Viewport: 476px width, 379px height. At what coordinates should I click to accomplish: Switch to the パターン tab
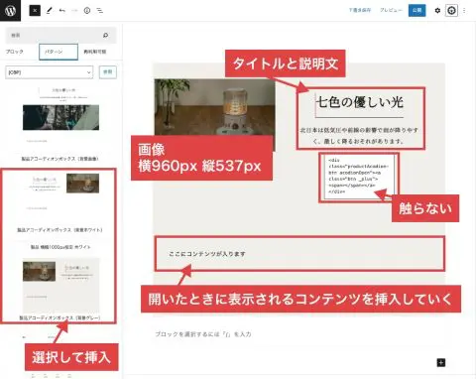click(59, 52)
